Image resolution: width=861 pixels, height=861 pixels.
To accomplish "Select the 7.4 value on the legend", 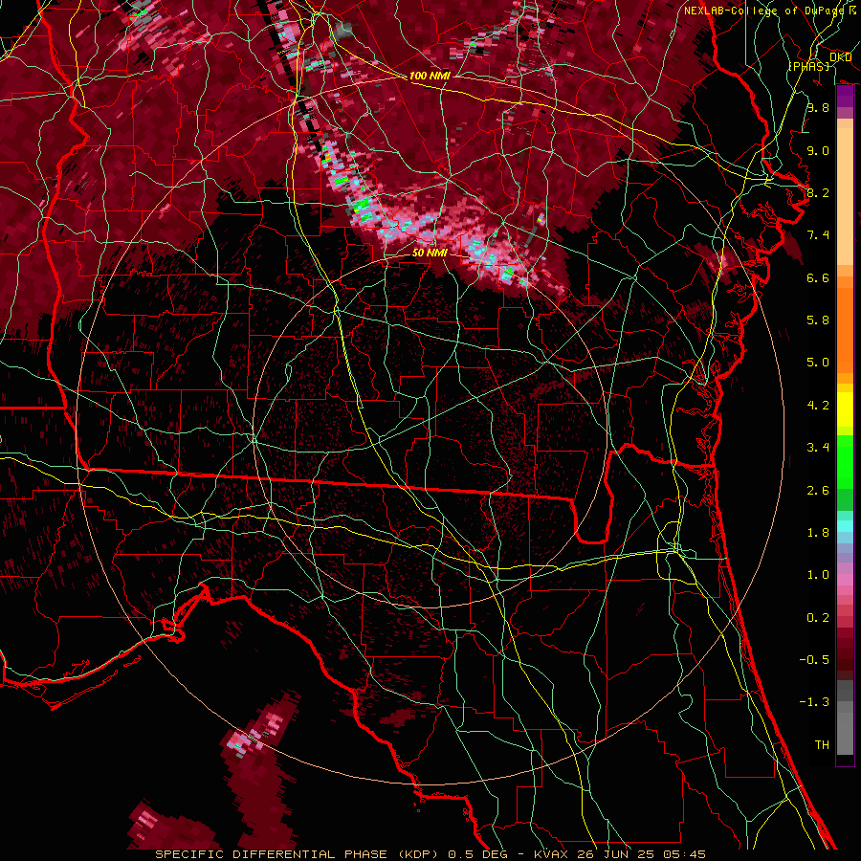I will point(818,235).
